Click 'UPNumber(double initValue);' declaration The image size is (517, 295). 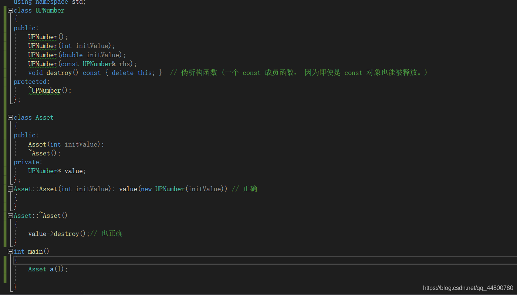[77, 55]
